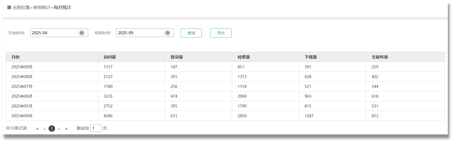Click search count 1373
Screen dimensions: 453x142
pos(242,77)
